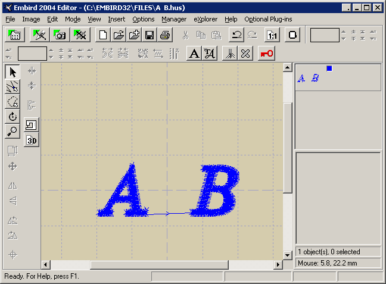The image size is (386, 284).
Task: Toggle the hoop outline view button
Action: (x=32, y=125)
